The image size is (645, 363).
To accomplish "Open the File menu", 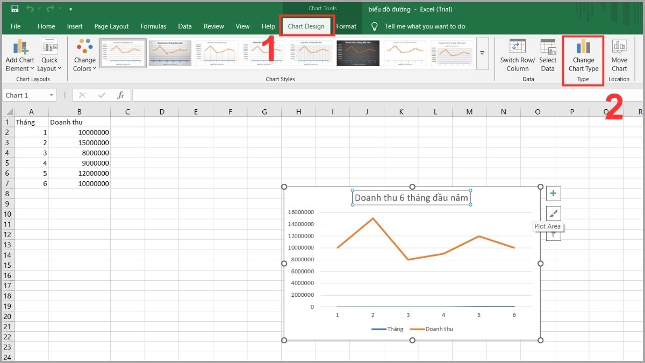I will click(x=16, y=26).
